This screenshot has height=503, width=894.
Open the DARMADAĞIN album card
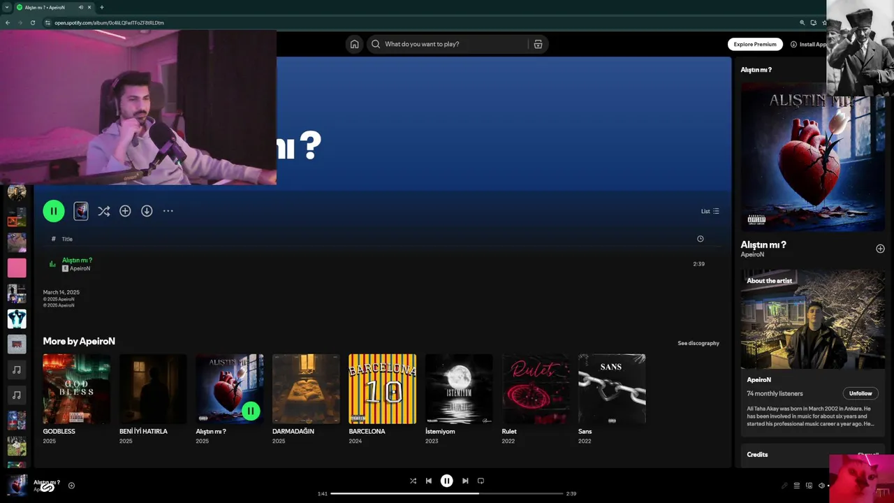pyautogui.click(x=306, y=399)
